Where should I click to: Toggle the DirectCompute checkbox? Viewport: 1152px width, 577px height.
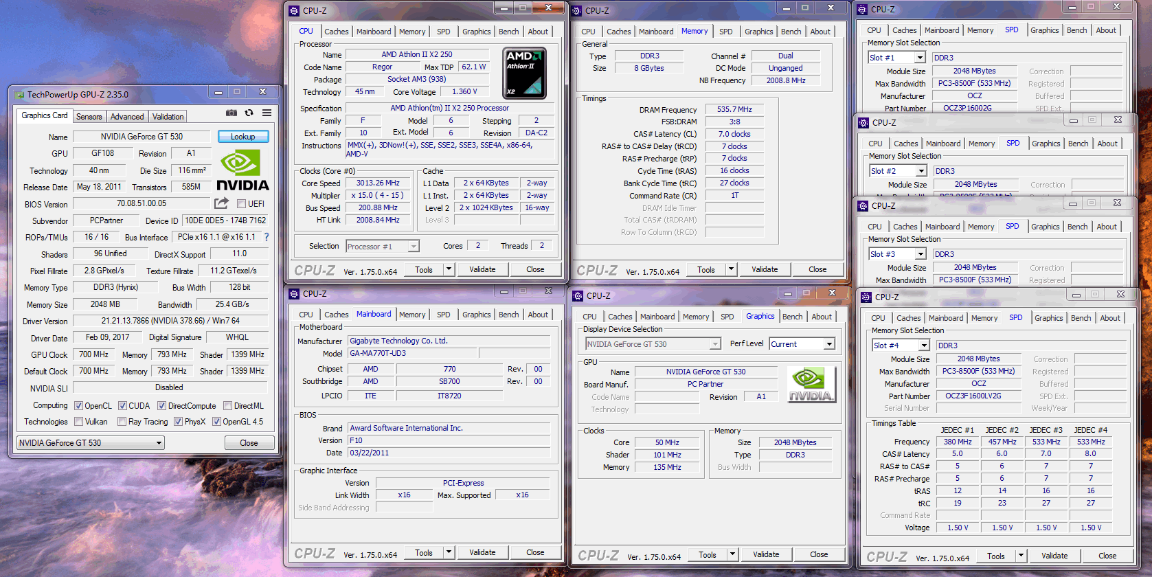[161, 406]
